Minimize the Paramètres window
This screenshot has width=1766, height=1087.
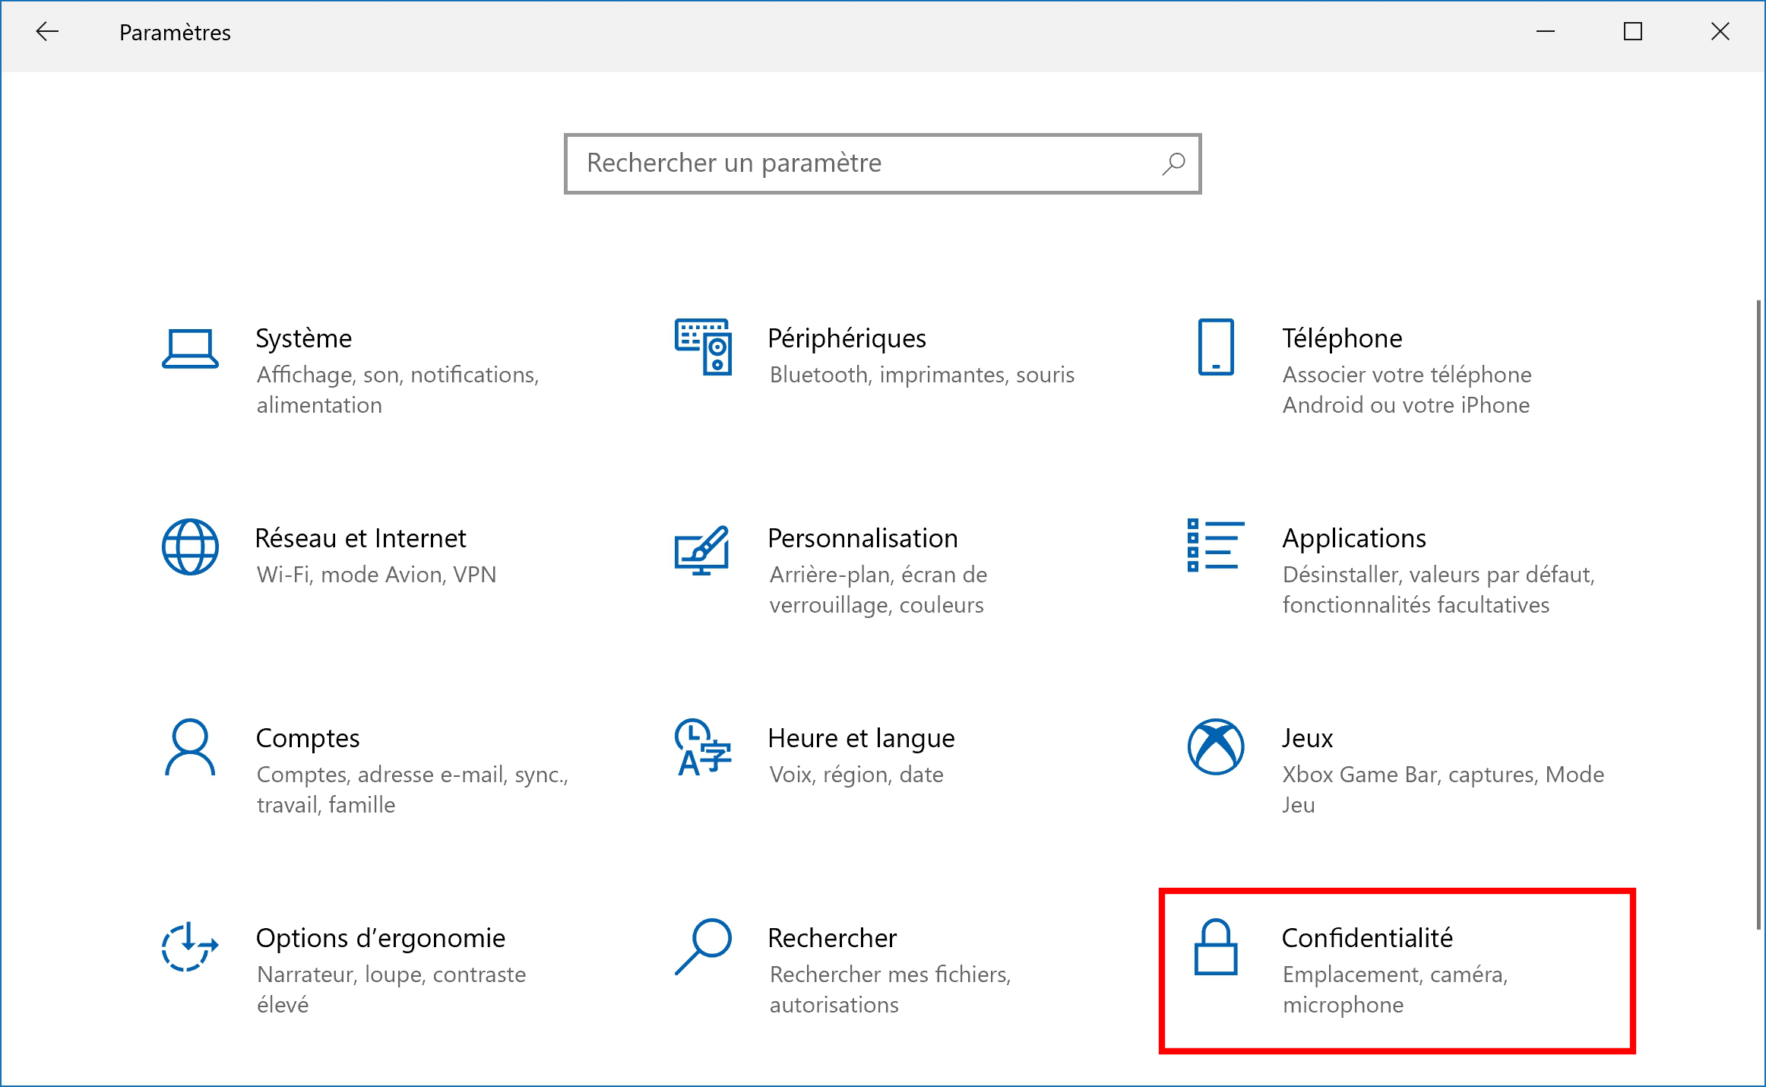coord(1545,32)
